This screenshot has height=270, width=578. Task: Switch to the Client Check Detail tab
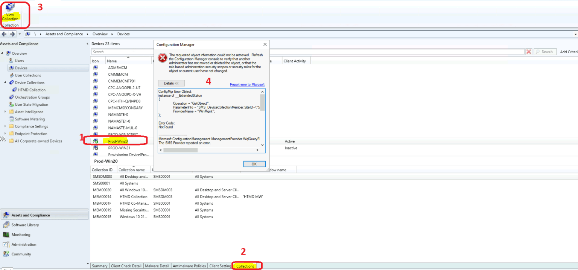coord(126,266)
